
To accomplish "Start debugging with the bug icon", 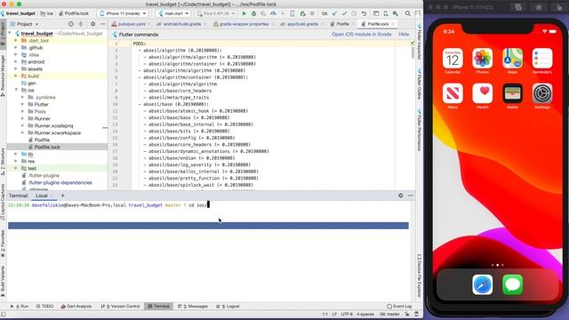I will pos(253,13).
